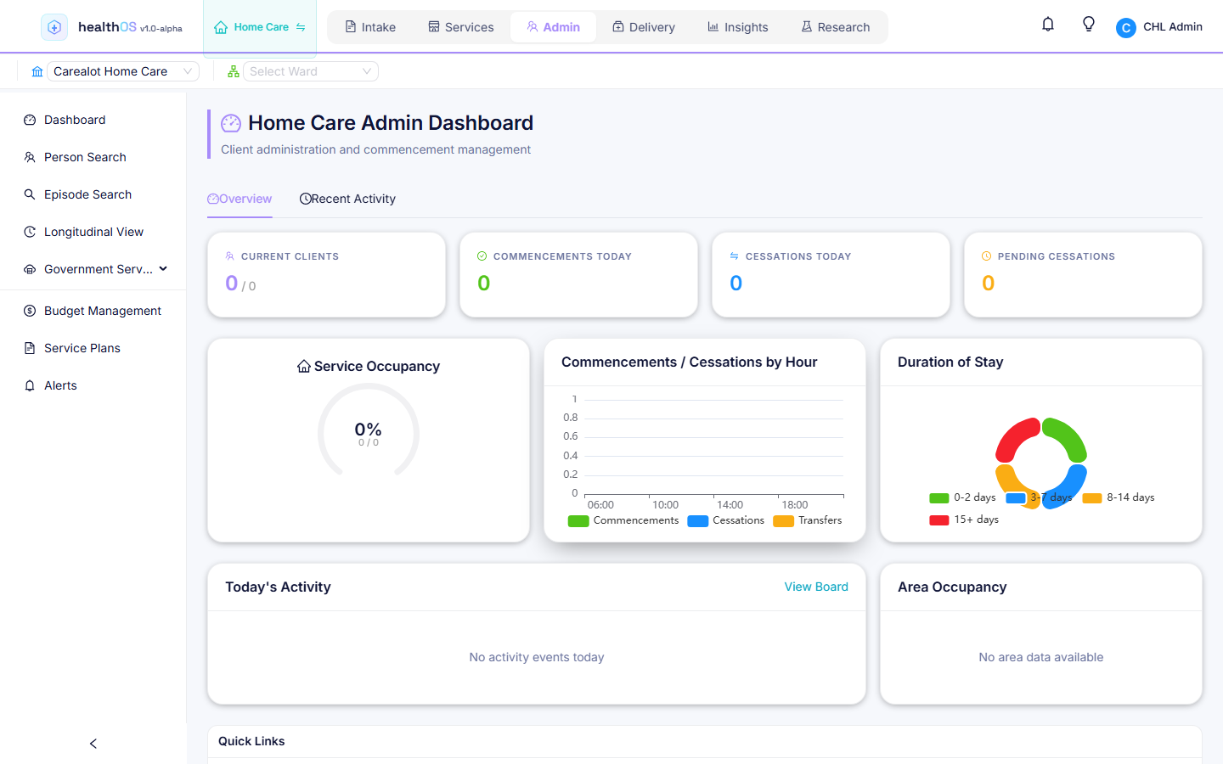The image size is (1223, 764).
Task: Open the Select Ward dropdown
Action: (x=311, y=71)
